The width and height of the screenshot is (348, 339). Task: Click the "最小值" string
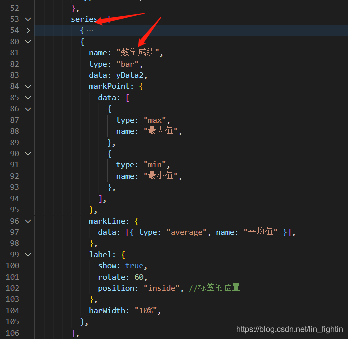pos(160,176)
